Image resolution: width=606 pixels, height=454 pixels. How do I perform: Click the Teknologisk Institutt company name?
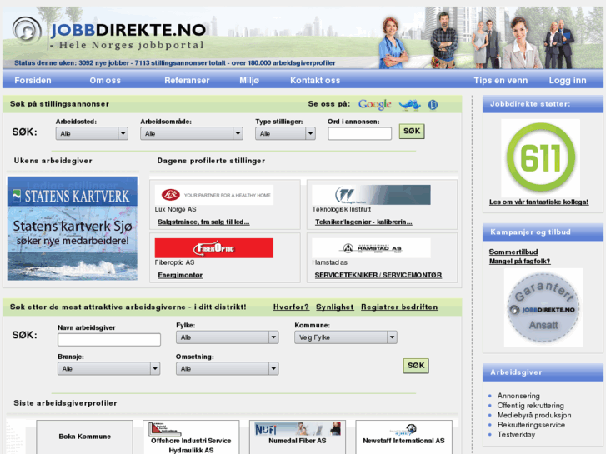point(341,209)
